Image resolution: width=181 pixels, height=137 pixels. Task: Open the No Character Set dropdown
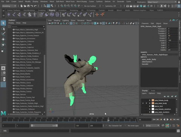[115, 126]
